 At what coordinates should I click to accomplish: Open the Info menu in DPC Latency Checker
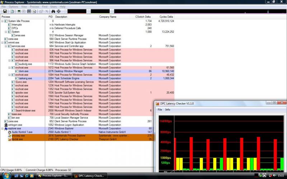click(x=168, y=110)
